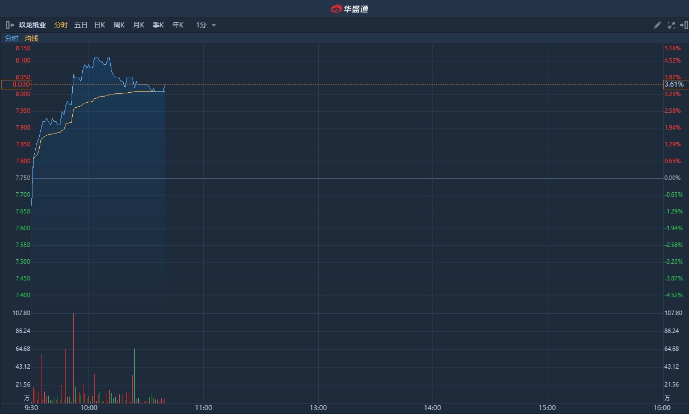
Task: Collapse the right panel with arrow icon
Action: [683, 25]
